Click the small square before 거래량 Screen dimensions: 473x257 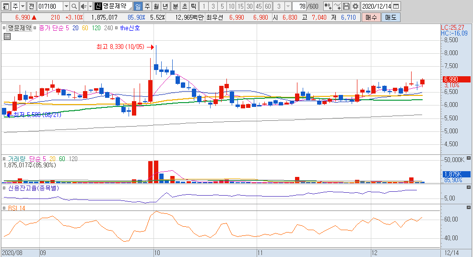click(x=4, y=159)
